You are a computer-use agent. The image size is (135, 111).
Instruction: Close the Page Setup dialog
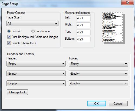(x=127, y=2)
